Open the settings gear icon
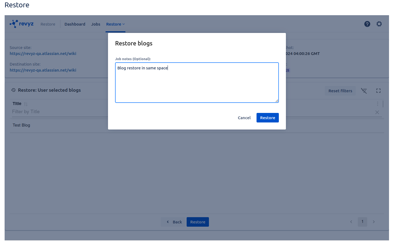The width and height of the screenshot is (395, 246). pyautogui.click(x=379, y=24)
